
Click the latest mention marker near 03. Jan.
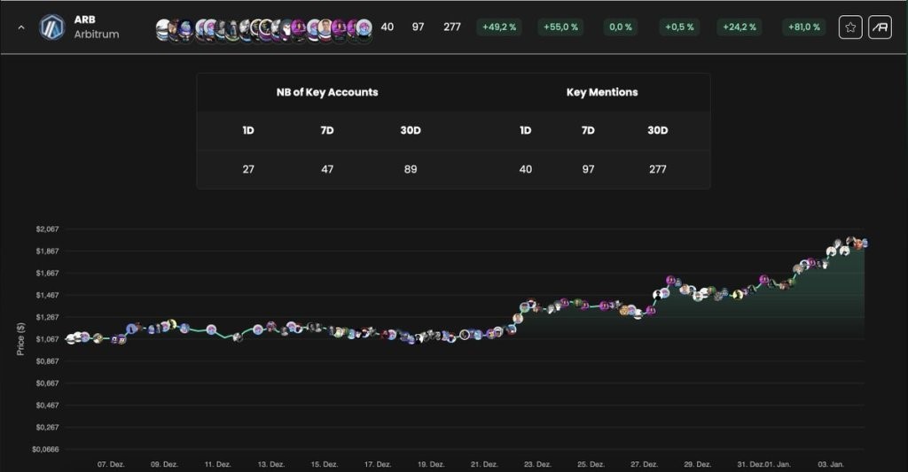click(864, 244)
